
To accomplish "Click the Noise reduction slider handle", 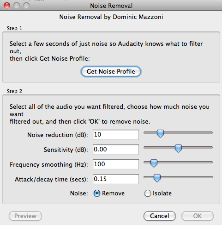I will coord(160,134).
